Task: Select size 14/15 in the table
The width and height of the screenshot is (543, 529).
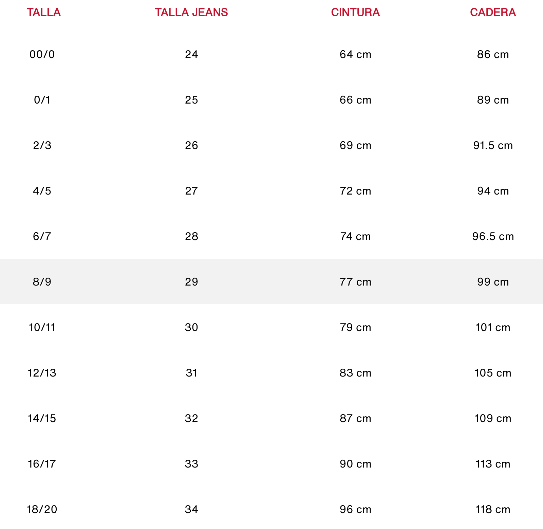Action: (42, 418)
